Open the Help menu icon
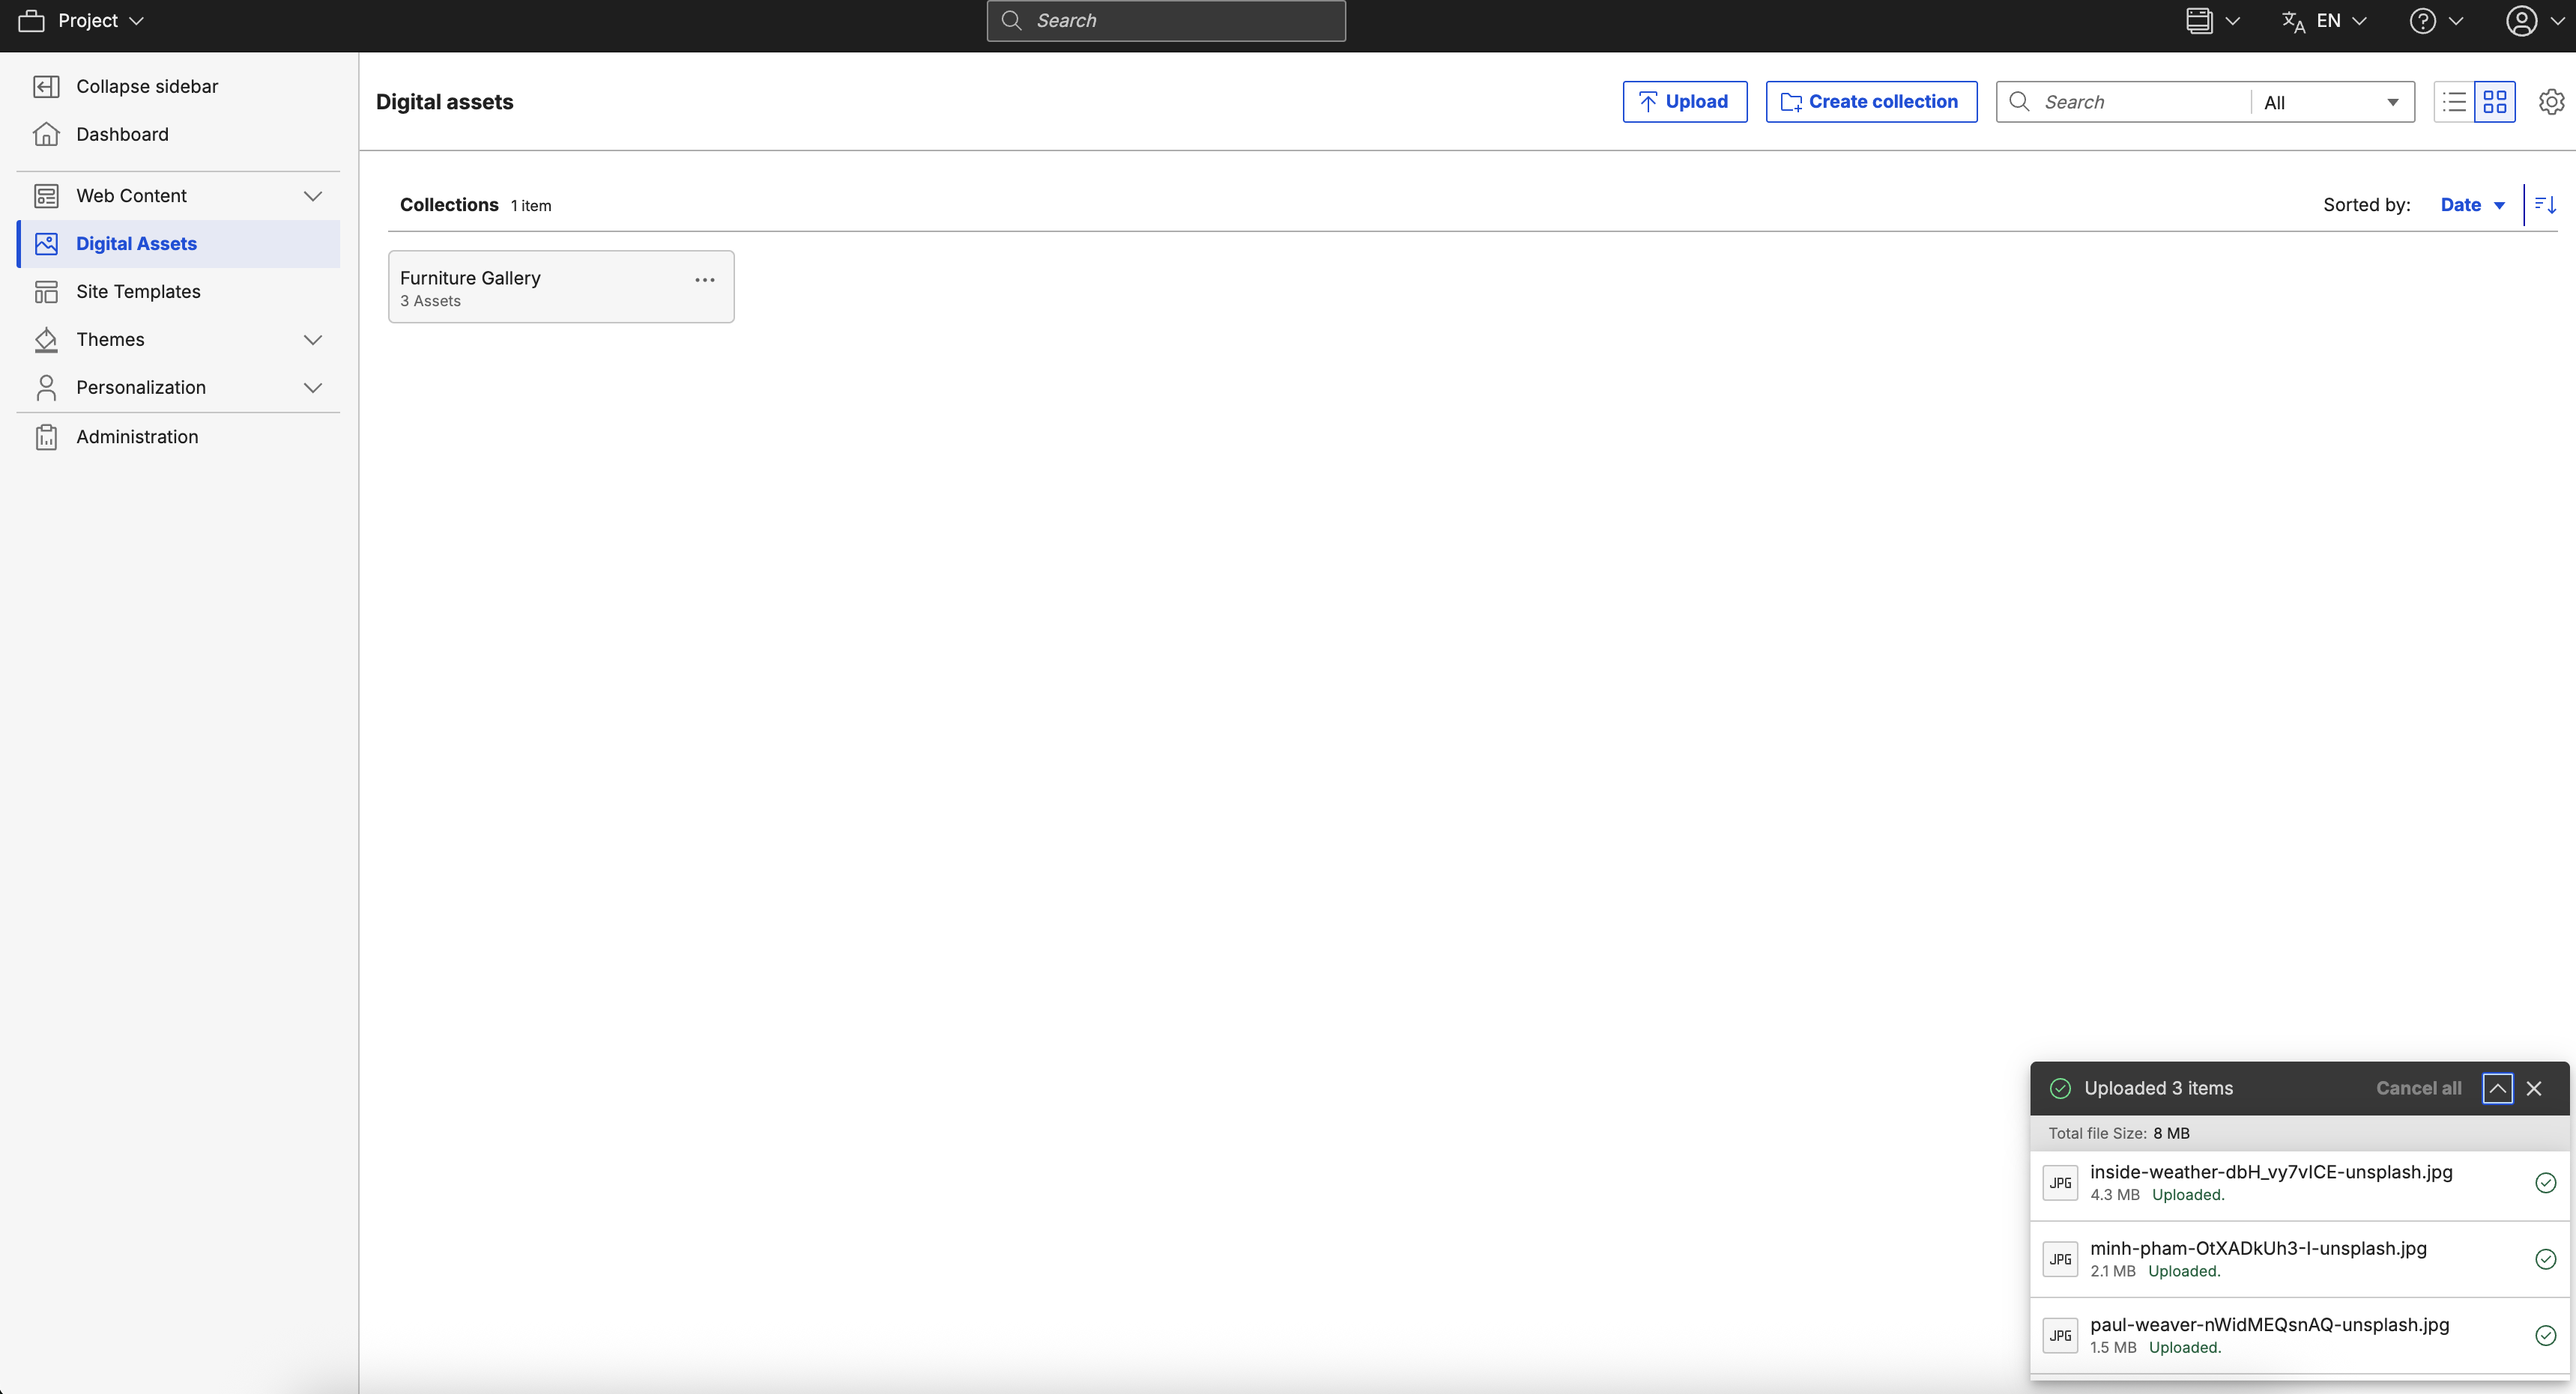 [x=2425, y=20]
